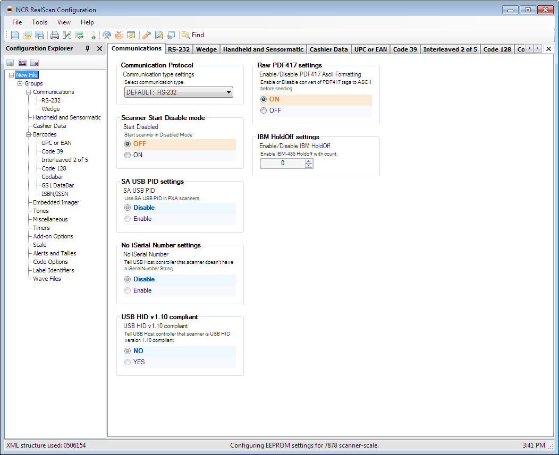
Task: Select Codabar under Barcodes
Action: click(53, 177)
